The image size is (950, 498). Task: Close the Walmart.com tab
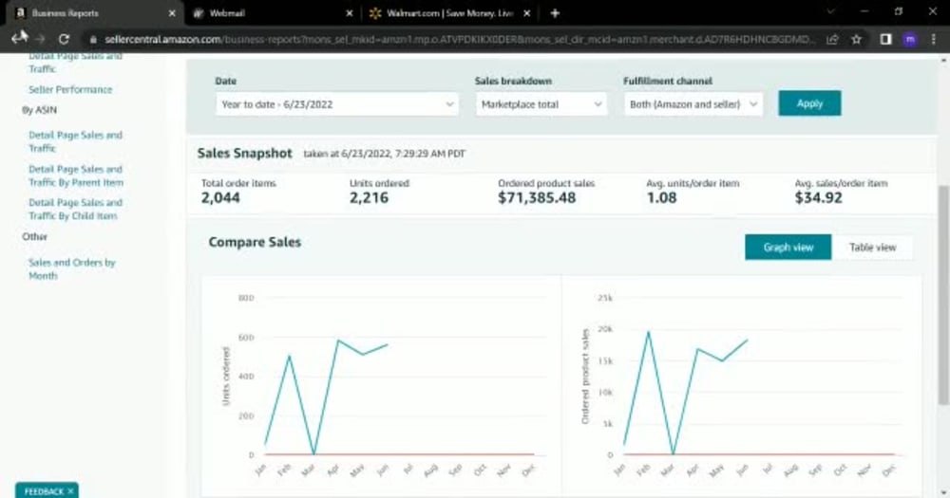(526, 12)
